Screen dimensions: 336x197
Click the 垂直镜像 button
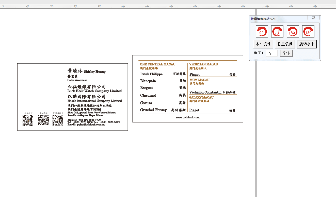[x=285, y=44]
